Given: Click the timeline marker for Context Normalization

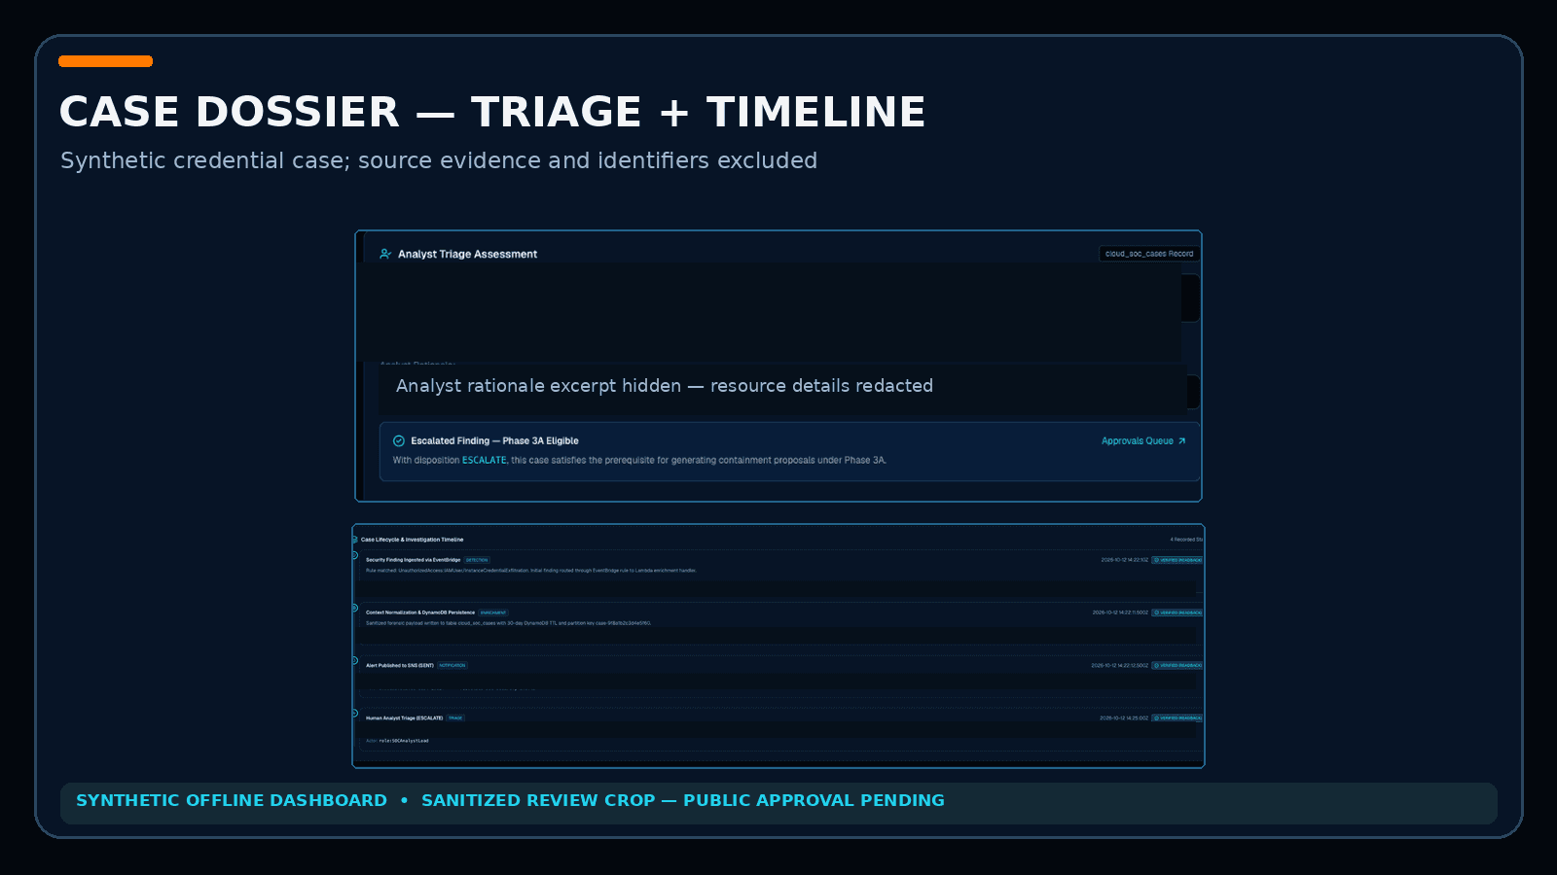Looking at the screenshot, I should (x=355, y=608).
